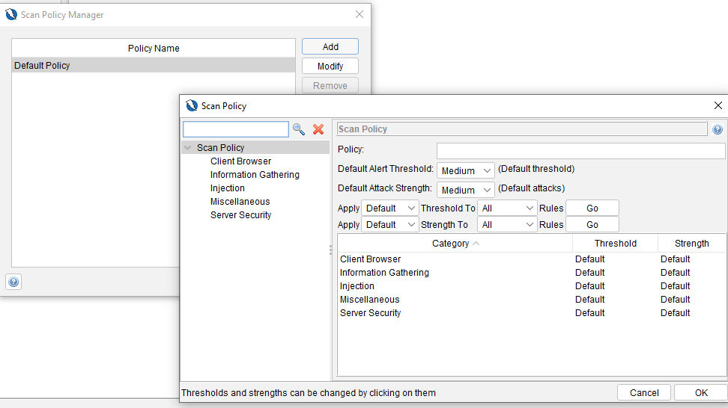The height and width of the screenshot is (408, 728).
Task: Close the Scan Policy Manager window
Action: 360,14
